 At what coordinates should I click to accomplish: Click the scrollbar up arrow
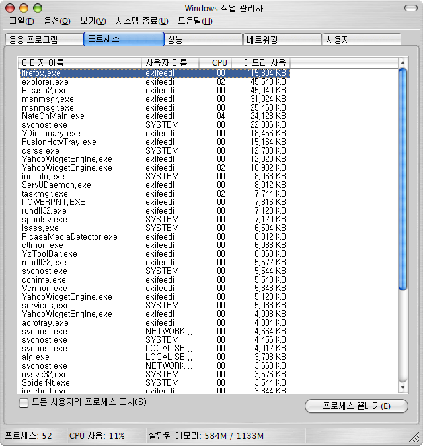[403, 62]
